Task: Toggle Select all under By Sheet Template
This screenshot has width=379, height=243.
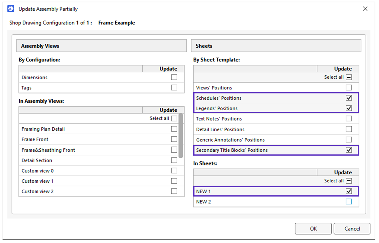Action: [x=349, y=77]
